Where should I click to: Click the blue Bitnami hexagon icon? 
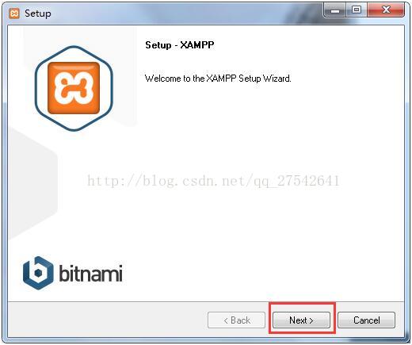click(38, 273)
